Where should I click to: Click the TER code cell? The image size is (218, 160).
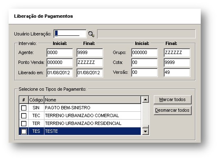[36, 123]
